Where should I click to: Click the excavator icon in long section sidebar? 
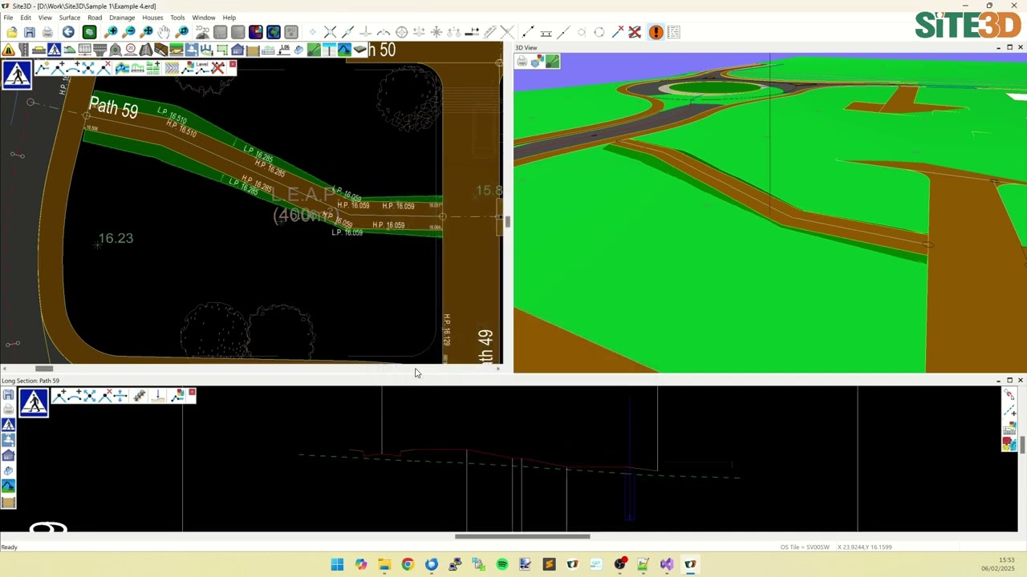click(8, 486)
